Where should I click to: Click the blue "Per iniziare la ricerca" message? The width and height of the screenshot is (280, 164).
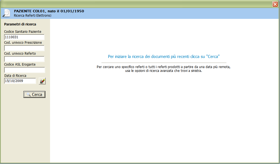pyautogui.click(x=164, y=57)
